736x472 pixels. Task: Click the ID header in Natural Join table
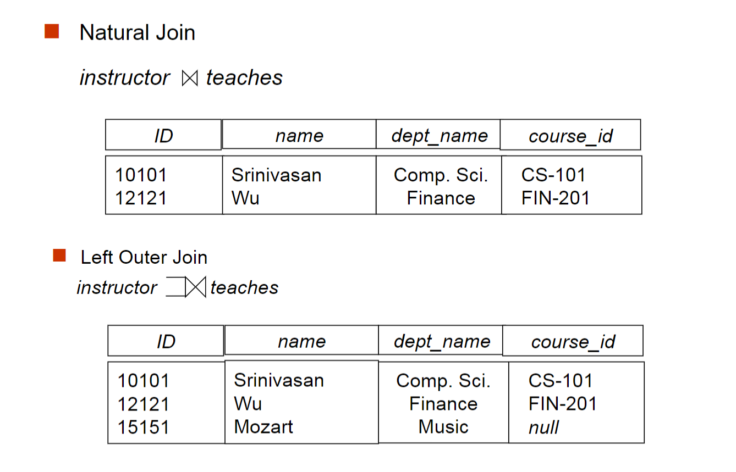(x=163, y=136)
